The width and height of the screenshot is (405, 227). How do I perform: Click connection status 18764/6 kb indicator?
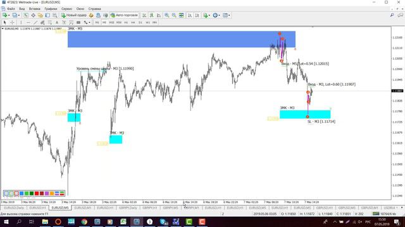(x=384, y=214)
